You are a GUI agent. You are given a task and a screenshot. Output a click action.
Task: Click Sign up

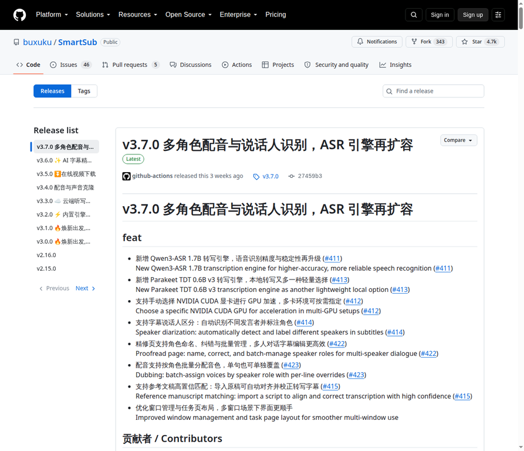472,15
